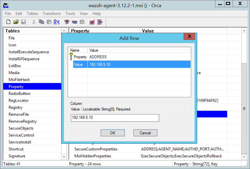This screenshot has height=169, width=250.
Task: Click the ADDRESS;AGENT_NAME value cell
Action: pos(183,149)
